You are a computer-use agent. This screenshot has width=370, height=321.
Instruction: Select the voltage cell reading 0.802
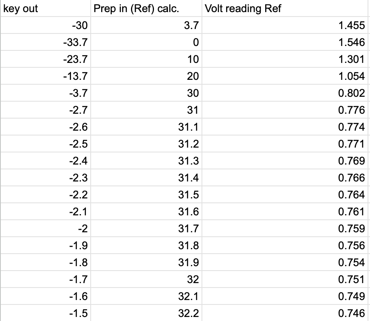click(x=285, y=94)
